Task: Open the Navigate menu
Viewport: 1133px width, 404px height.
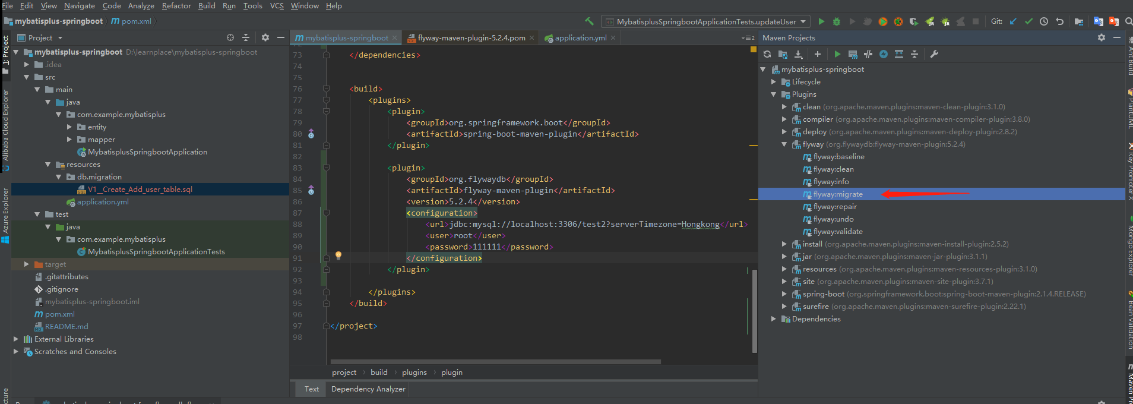Action: 80,6
